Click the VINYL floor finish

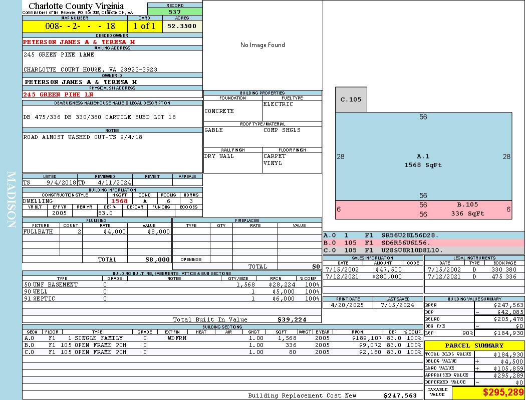(x=273, y=163)
